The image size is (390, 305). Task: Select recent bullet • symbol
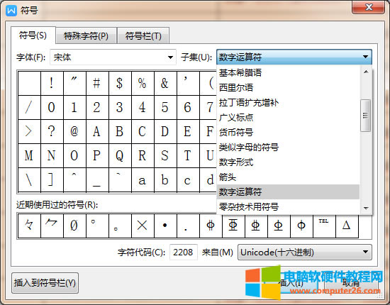click(165, 226)
